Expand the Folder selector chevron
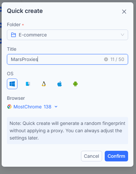 click(122, 35)
